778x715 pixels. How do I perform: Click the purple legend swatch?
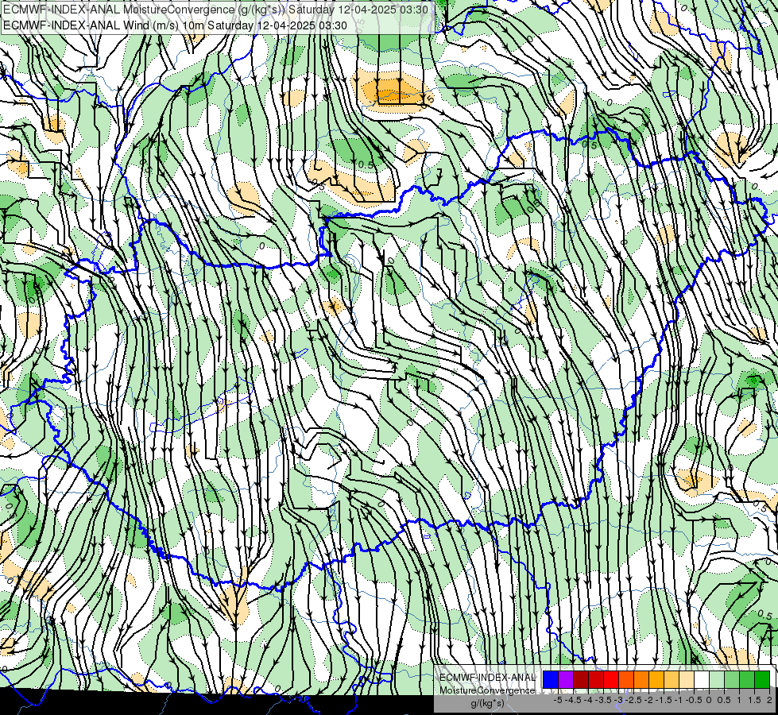[566, 679]
